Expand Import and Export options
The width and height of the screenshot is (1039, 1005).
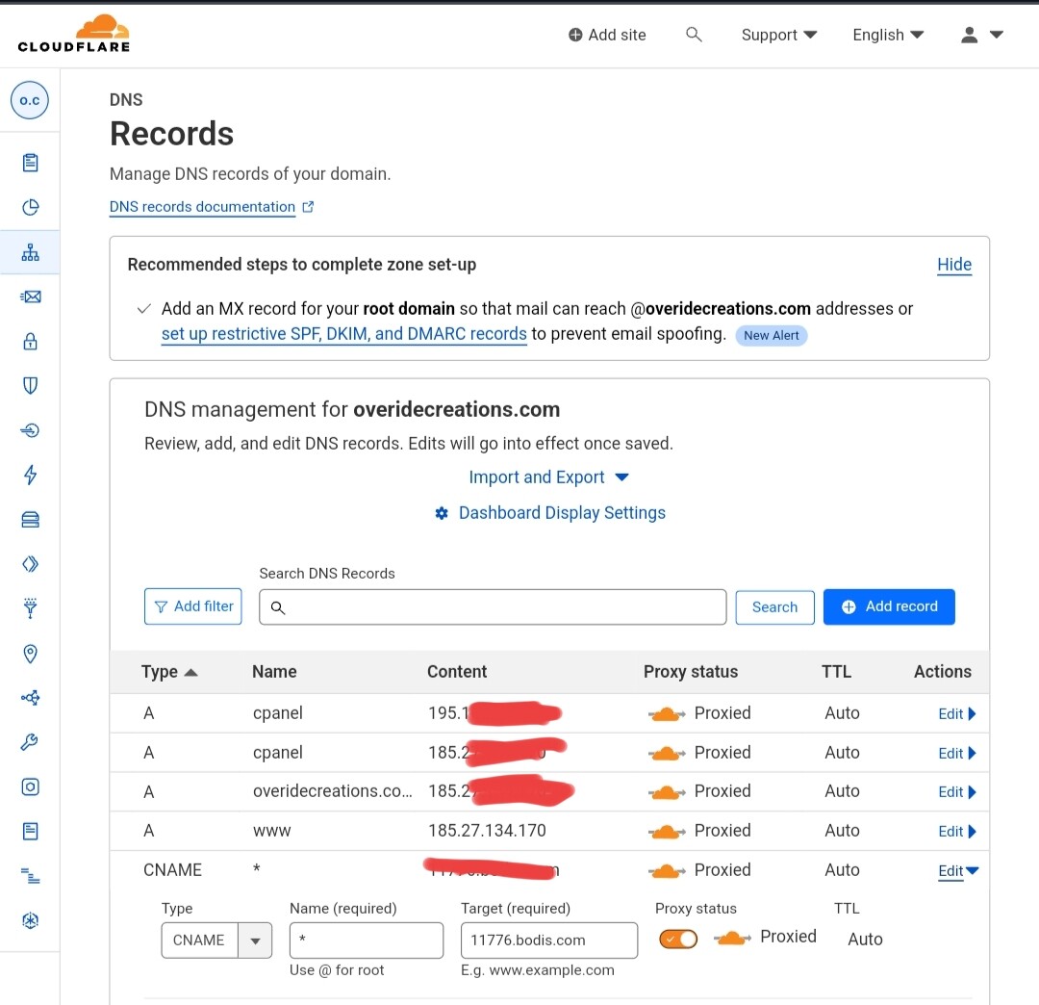click(x=548, y=477)
